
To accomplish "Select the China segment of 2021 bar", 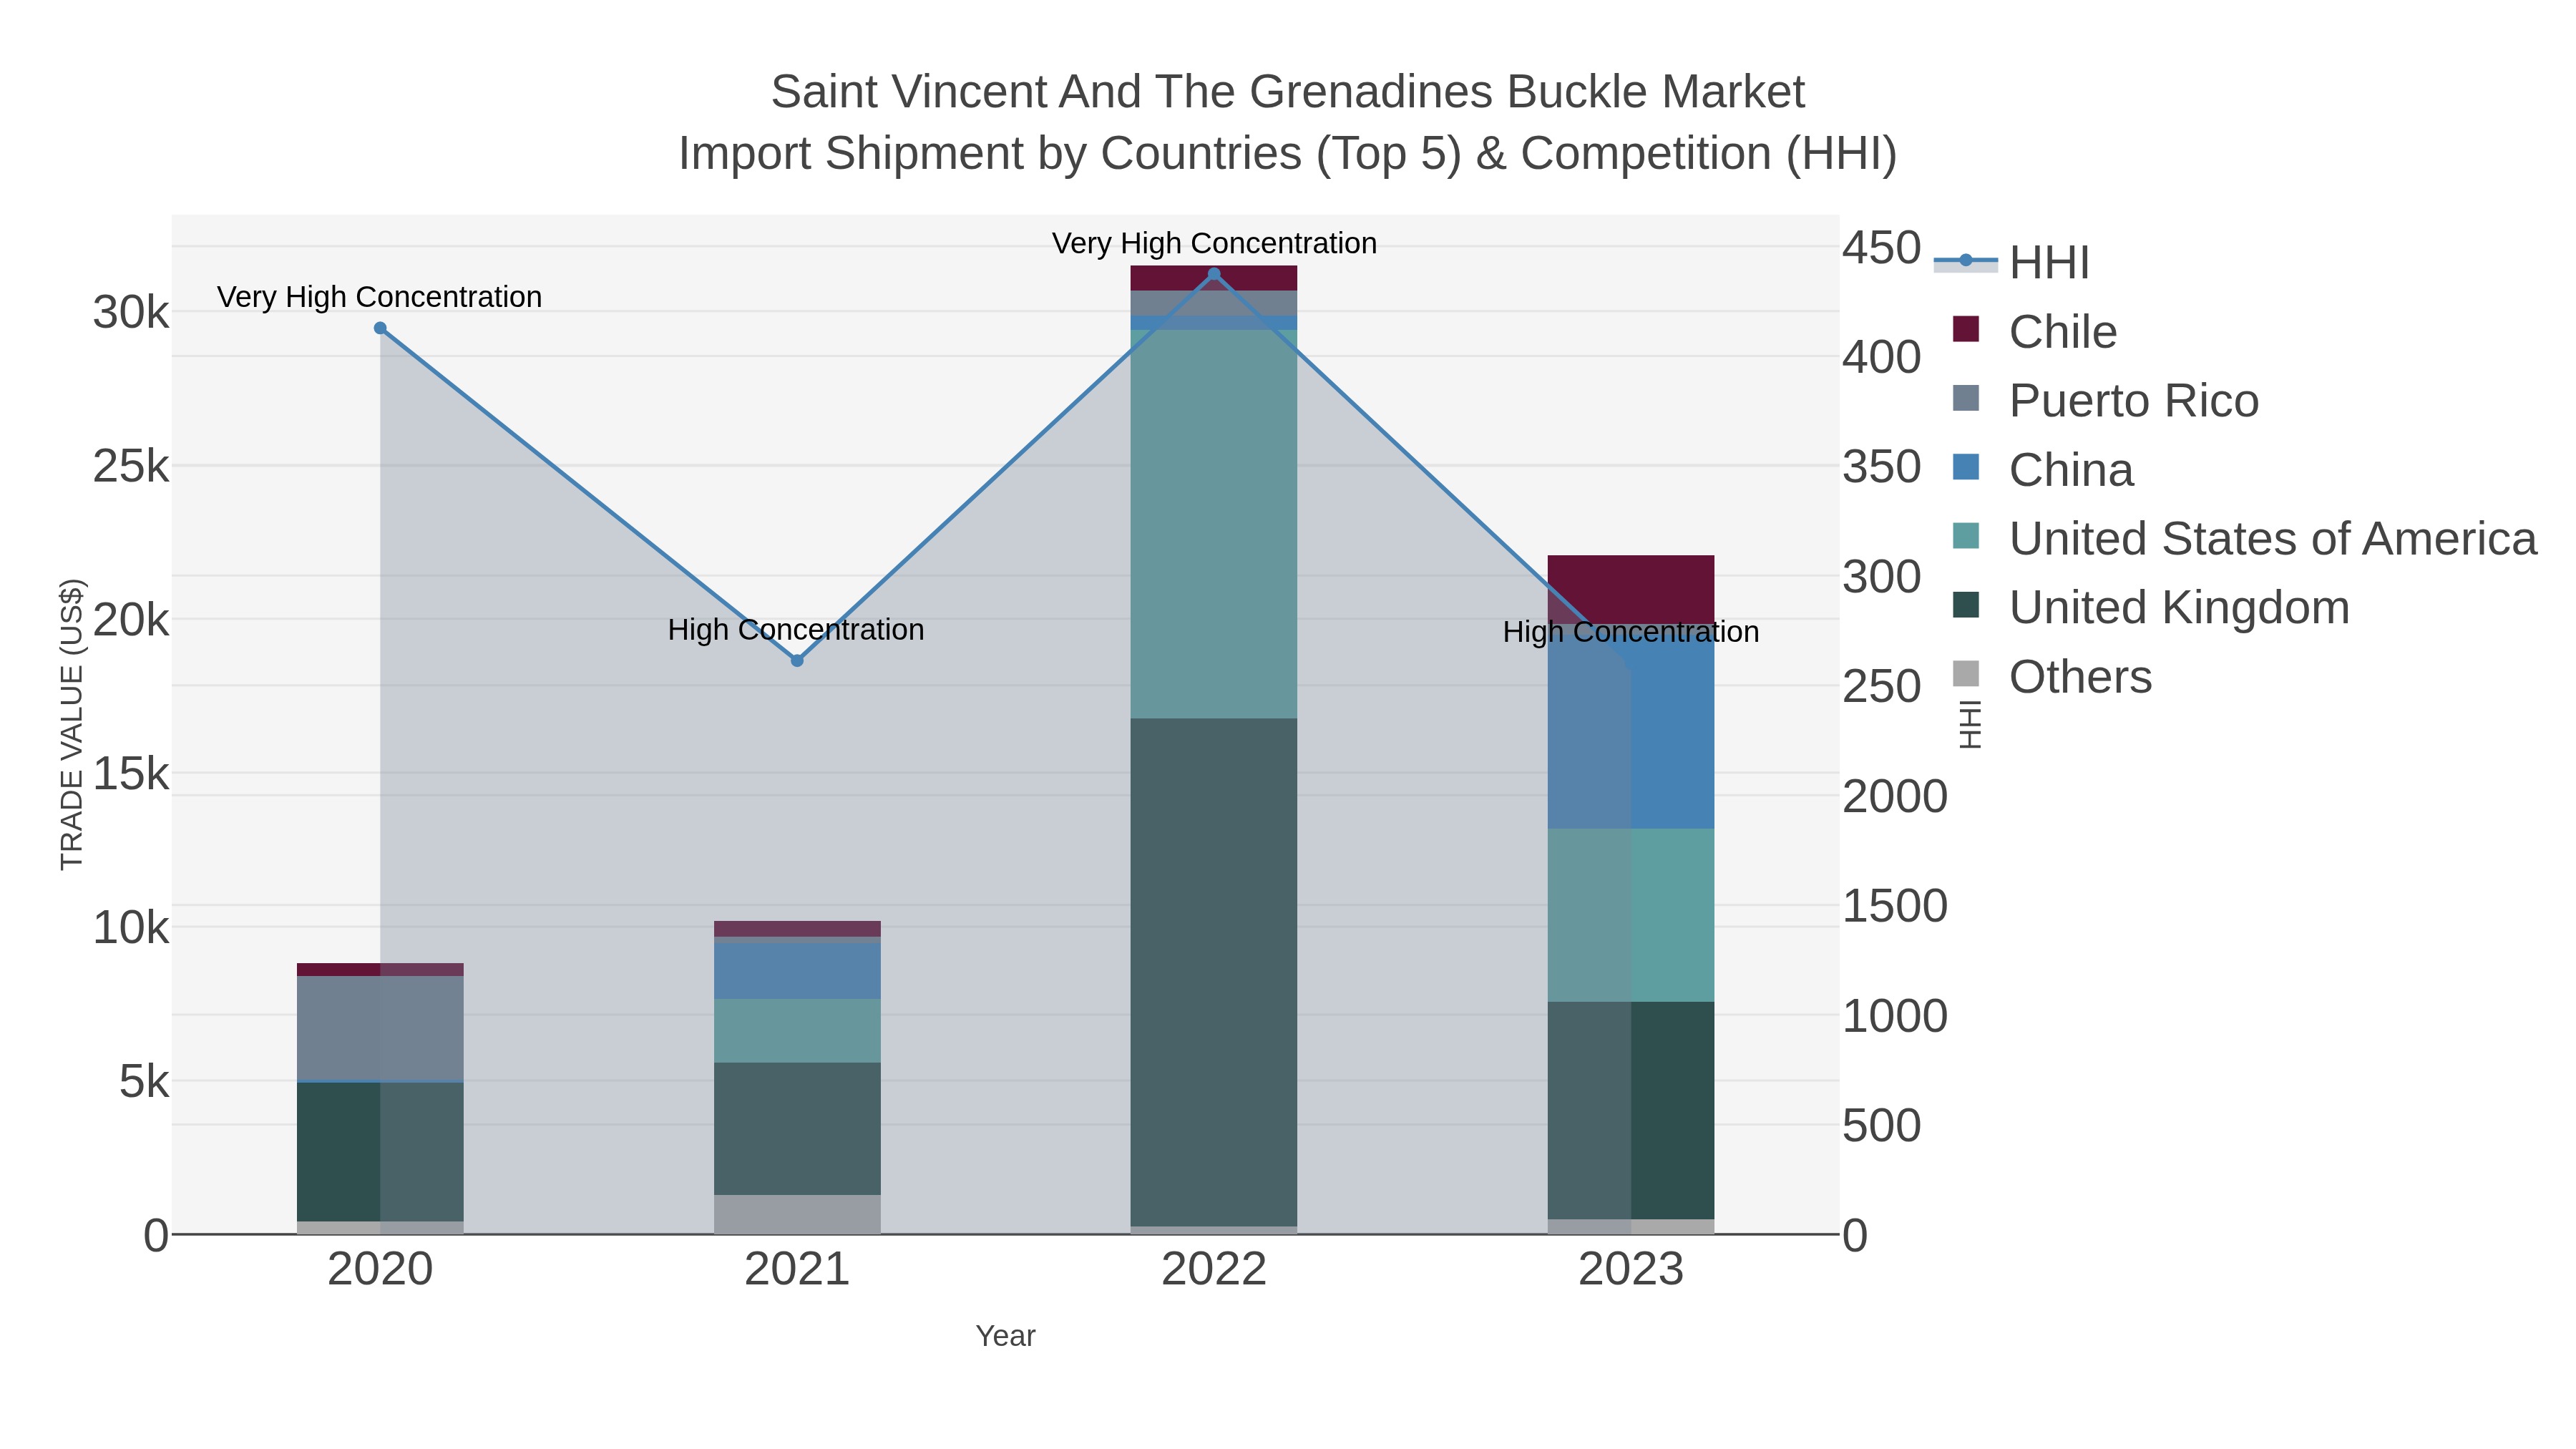I will [797, 971].
